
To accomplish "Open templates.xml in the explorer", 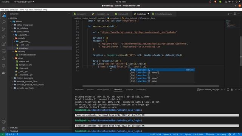I will coord(26,65).
